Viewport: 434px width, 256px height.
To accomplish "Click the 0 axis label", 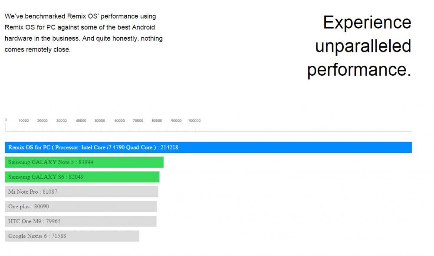I will (x=6, y=120).
